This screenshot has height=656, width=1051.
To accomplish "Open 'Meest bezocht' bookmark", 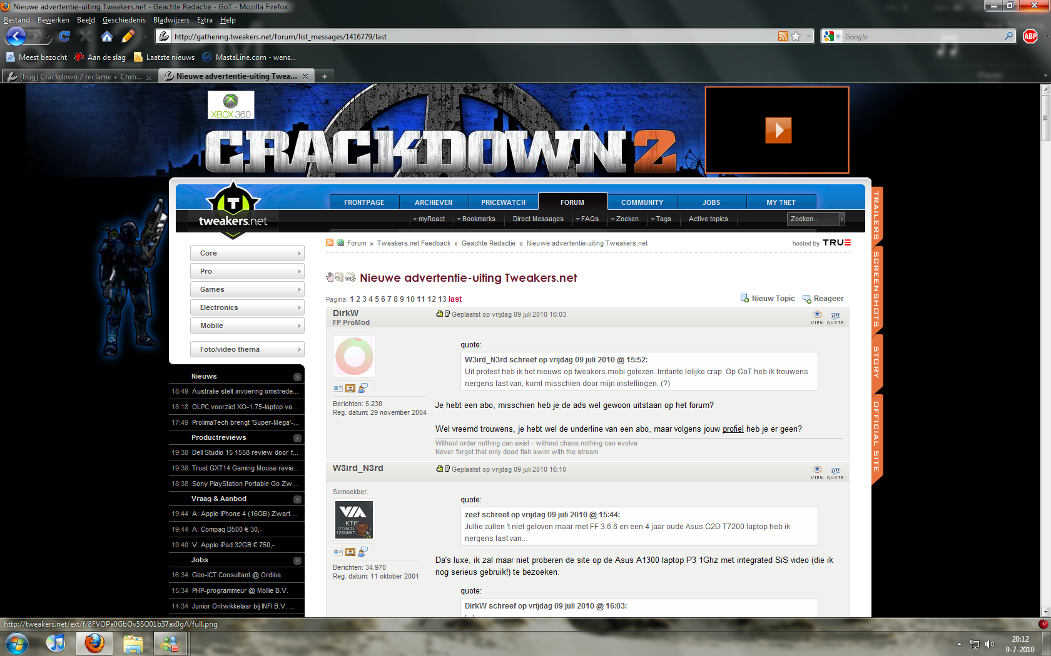I will coord(36,57).
